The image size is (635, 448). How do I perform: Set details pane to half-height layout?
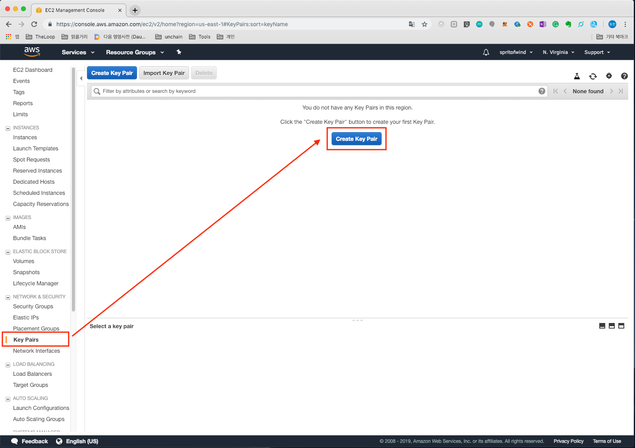(612, 326)
